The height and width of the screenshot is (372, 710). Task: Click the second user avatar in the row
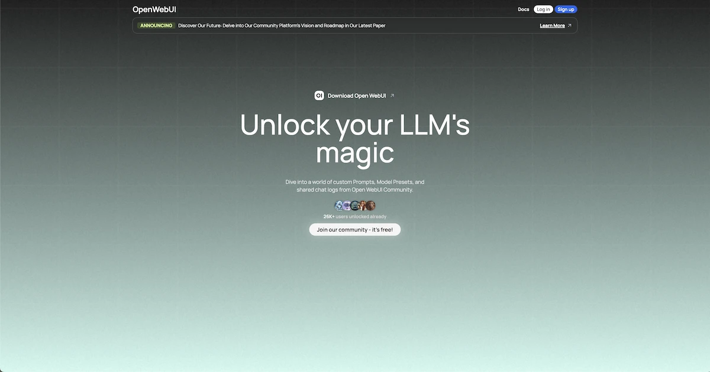(347, 205)
